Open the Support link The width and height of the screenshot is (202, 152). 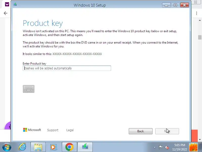tap(53, 130)
